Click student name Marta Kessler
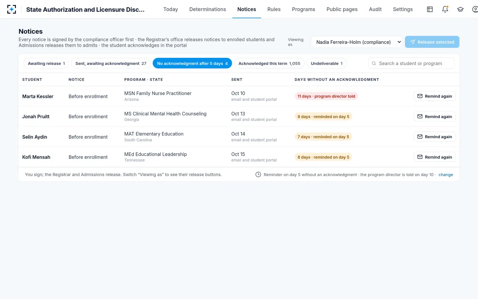This screenshot has width=478, height=299. [x=38, y=96]
